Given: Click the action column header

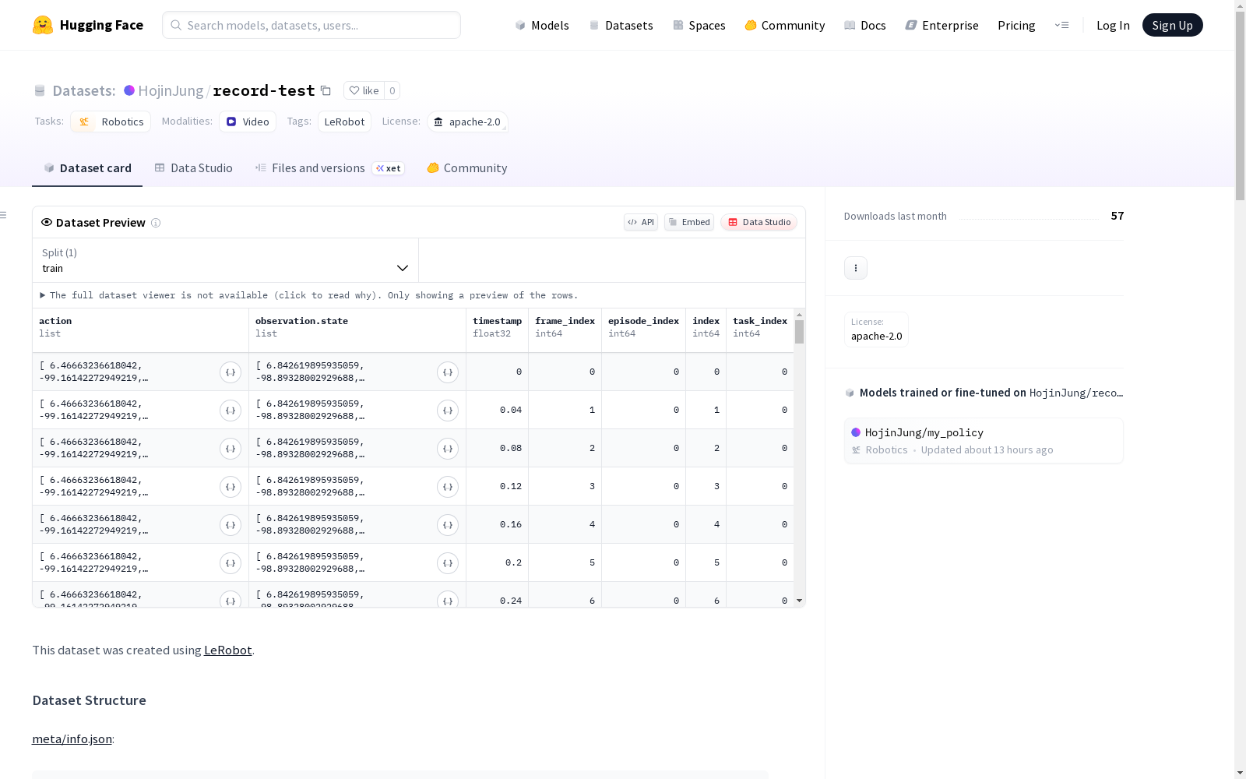Looking at the screenshot, I should 140,330.
